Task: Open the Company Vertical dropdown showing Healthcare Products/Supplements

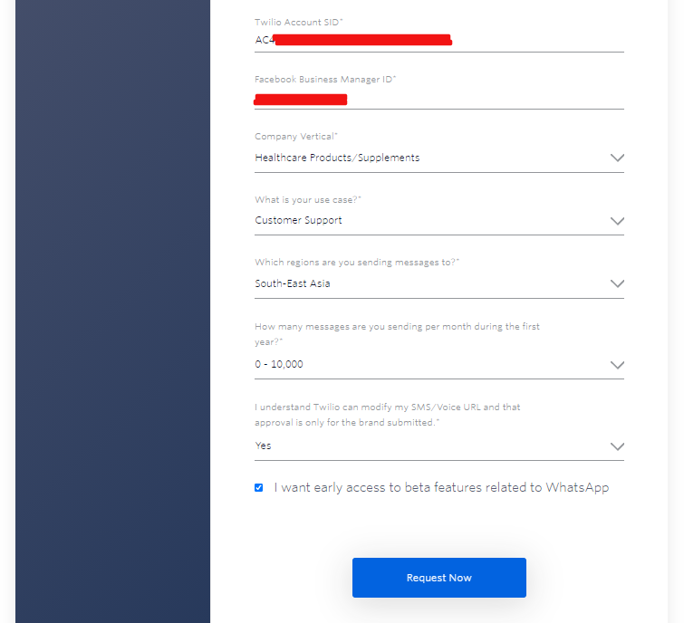Action: point(426,158)
